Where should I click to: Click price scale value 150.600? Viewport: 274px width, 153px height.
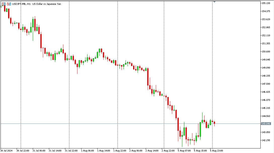click(266, 51)
